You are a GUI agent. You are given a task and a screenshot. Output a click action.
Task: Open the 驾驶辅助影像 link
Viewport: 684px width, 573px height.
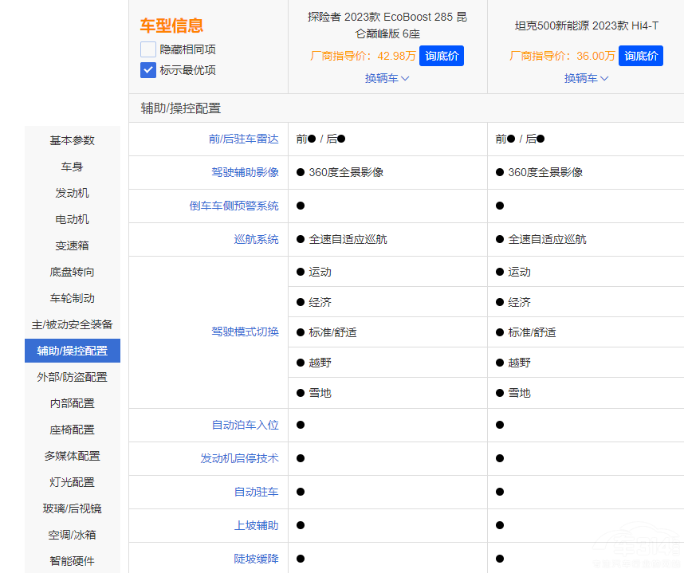[244, 172]
